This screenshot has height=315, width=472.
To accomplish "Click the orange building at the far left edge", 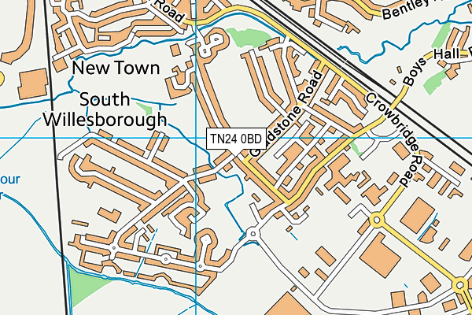I will point(30,83).
